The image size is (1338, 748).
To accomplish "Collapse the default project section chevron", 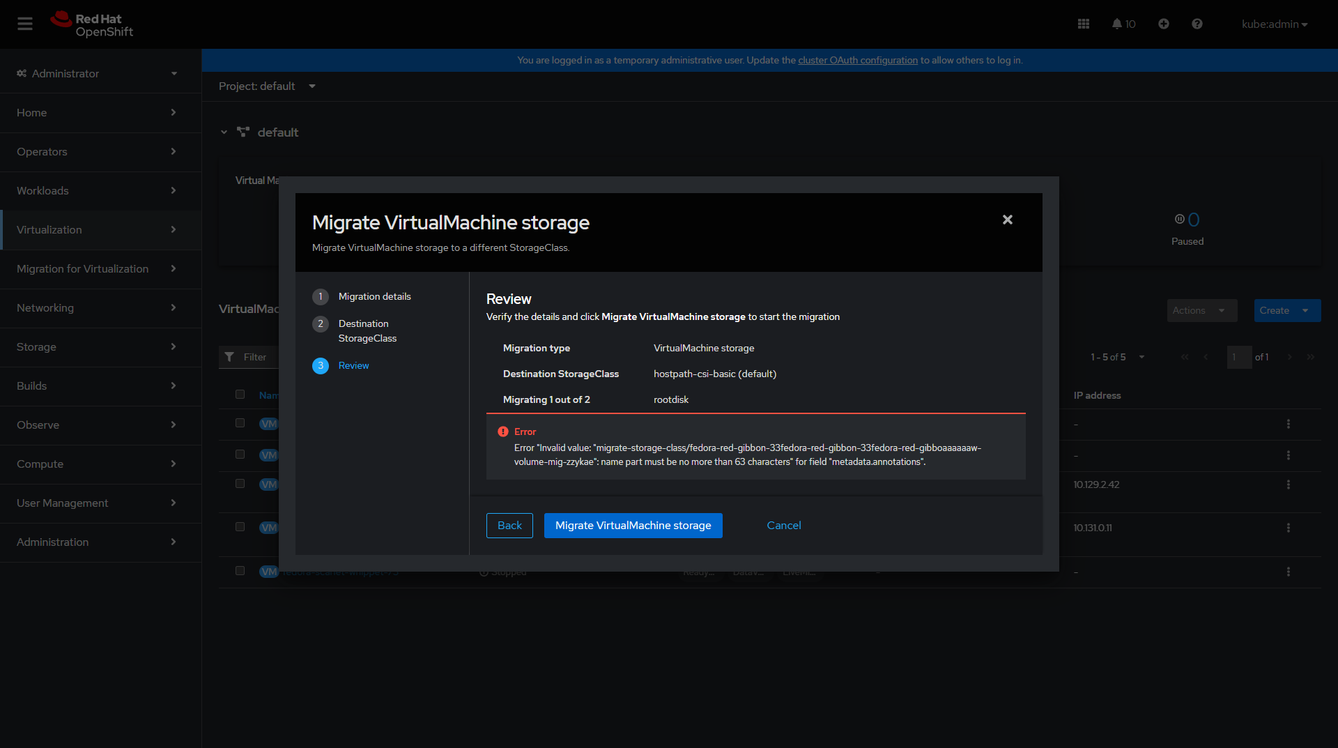I will tap(224, 132).
